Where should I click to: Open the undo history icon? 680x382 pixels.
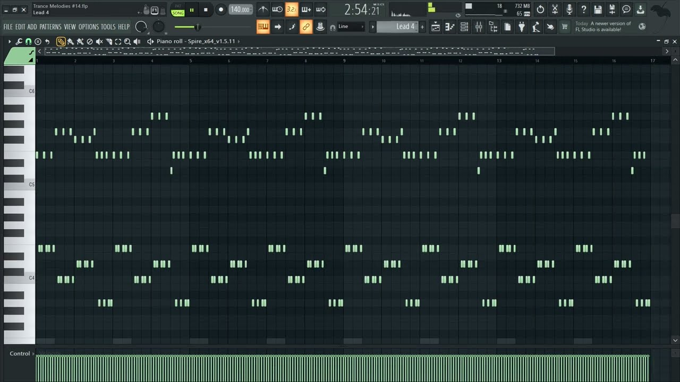[540, 10]
